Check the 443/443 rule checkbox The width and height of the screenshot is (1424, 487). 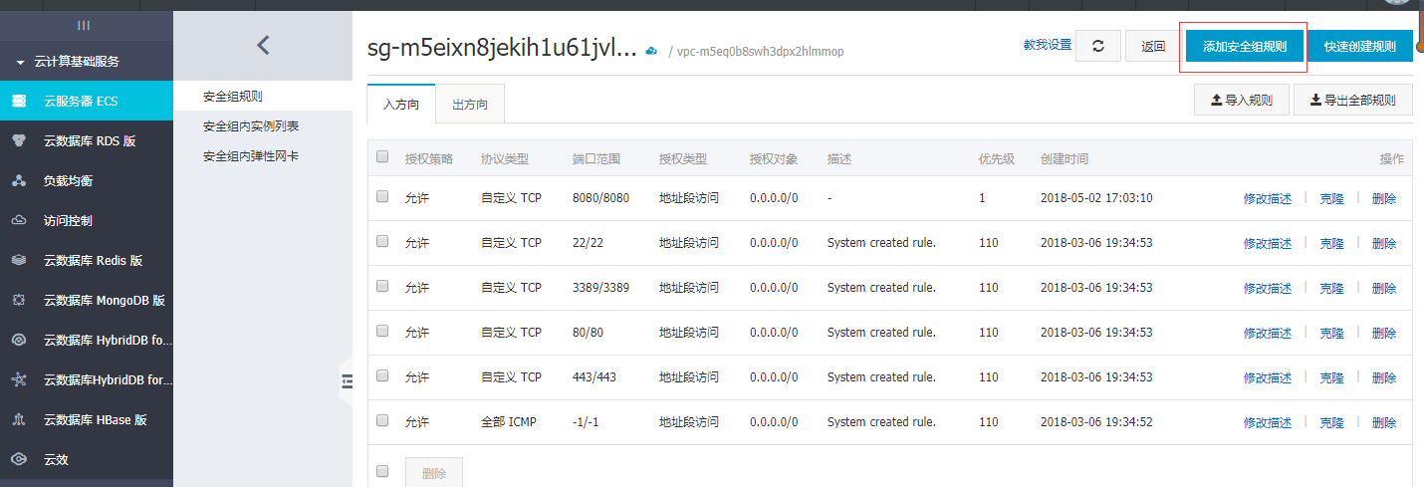[x=382, y=375]
